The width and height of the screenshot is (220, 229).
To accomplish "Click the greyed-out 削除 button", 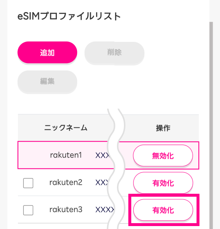I will click(114, 53).
